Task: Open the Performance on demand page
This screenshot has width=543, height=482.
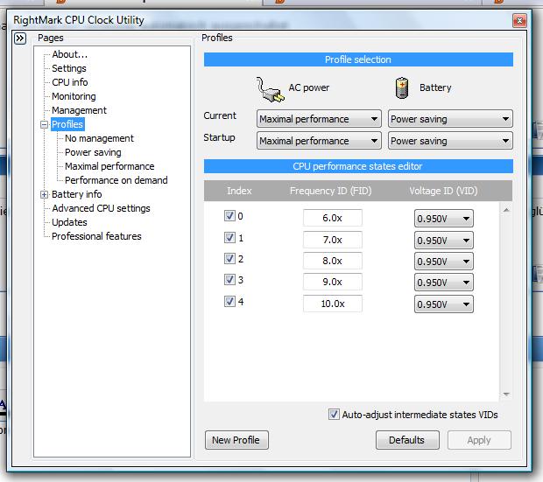Action: pyautogui.click(x=116, y=180)
